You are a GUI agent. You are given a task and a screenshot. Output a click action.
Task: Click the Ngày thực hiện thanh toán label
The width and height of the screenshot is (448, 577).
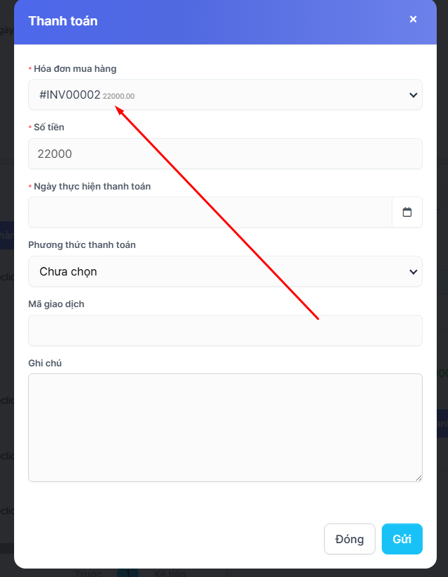pyautogui.click(x=92, y=187)
